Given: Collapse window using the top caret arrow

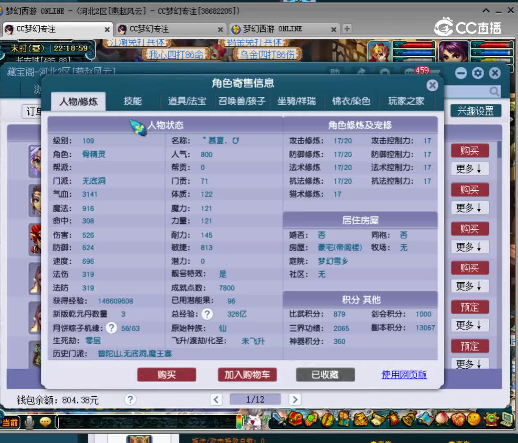Looking at the screenshot, I should pos(486,10).
